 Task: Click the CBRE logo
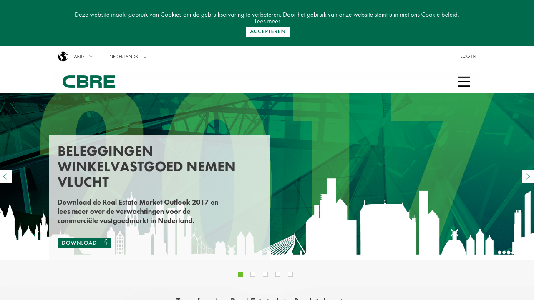[88, 82]
